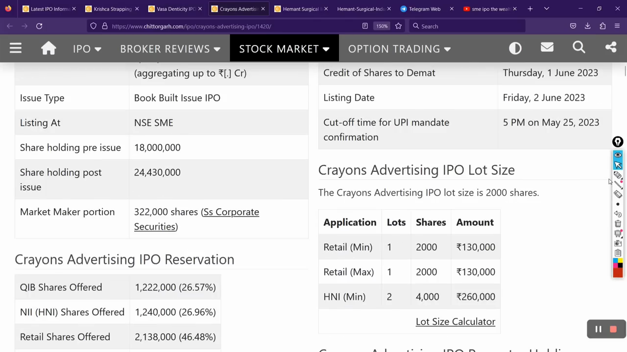Open the multicolor palette swatch

pos(618,263)
